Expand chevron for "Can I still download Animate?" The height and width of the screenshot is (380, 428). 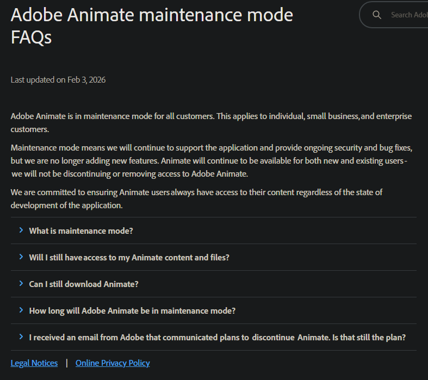pos(21,284)
